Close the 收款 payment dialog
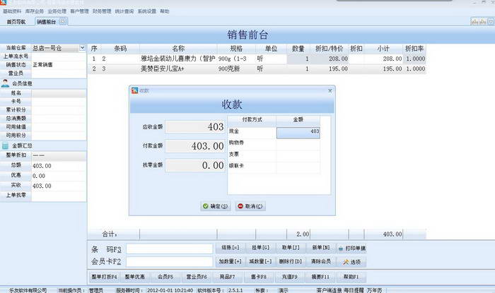Image resolution: width=495 pixels, height=293 pixels. [330, 91]
